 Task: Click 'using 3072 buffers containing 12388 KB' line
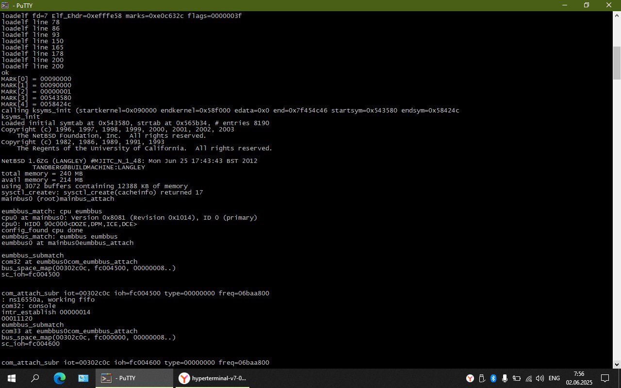click(x=95, y=186)
